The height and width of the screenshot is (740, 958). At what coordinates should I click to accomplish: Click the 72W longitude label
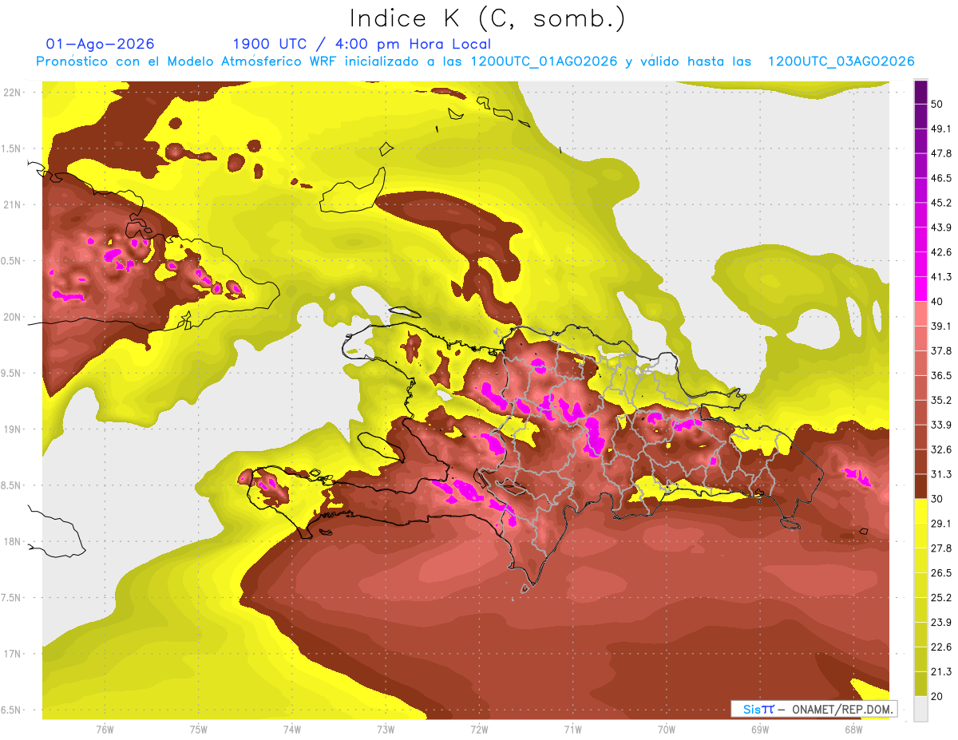click(x=479, y=729)
